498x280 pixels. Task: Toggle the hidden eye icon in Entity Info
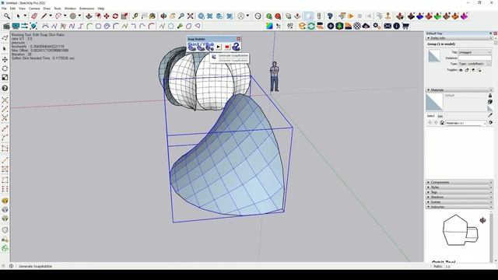click(461, 70)
